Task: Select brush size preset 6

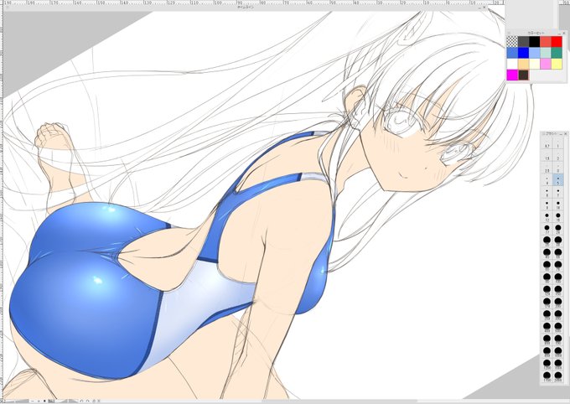Action: 547,192
